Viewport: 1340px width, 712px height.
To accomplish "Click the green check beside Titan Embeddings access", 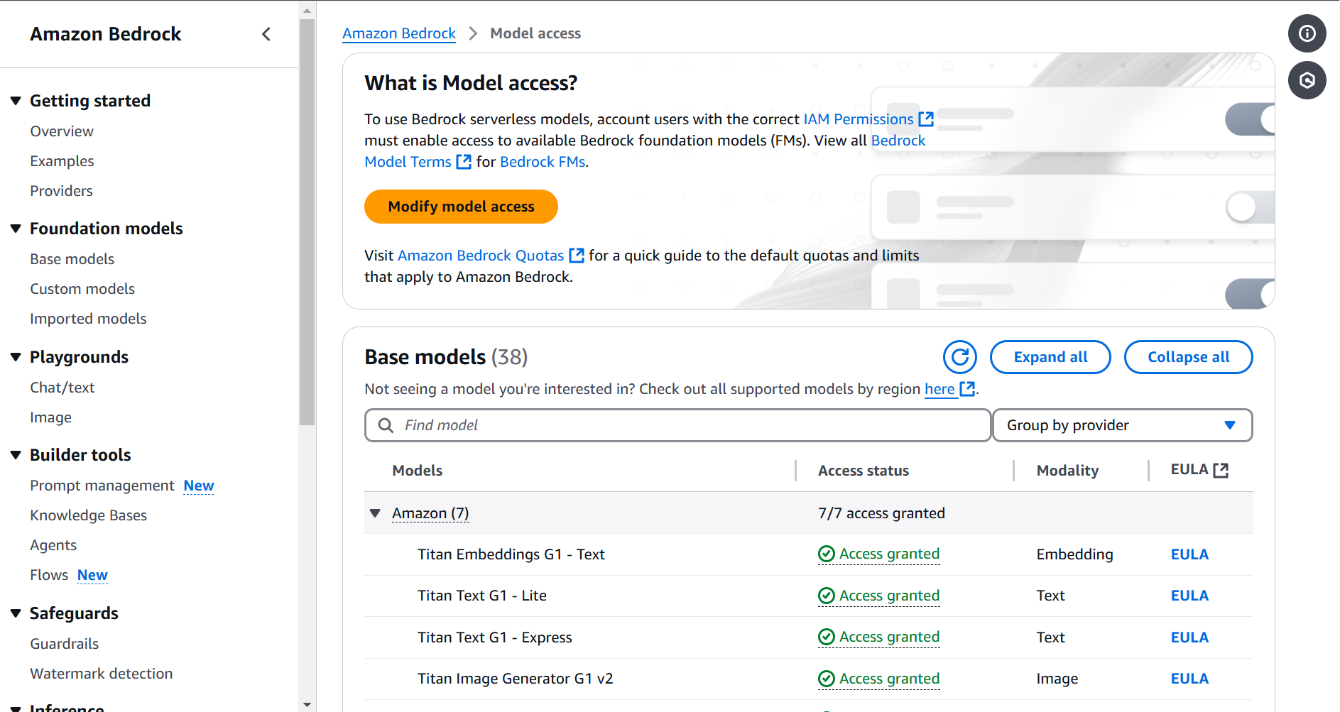I will click(x=826, y=554).
